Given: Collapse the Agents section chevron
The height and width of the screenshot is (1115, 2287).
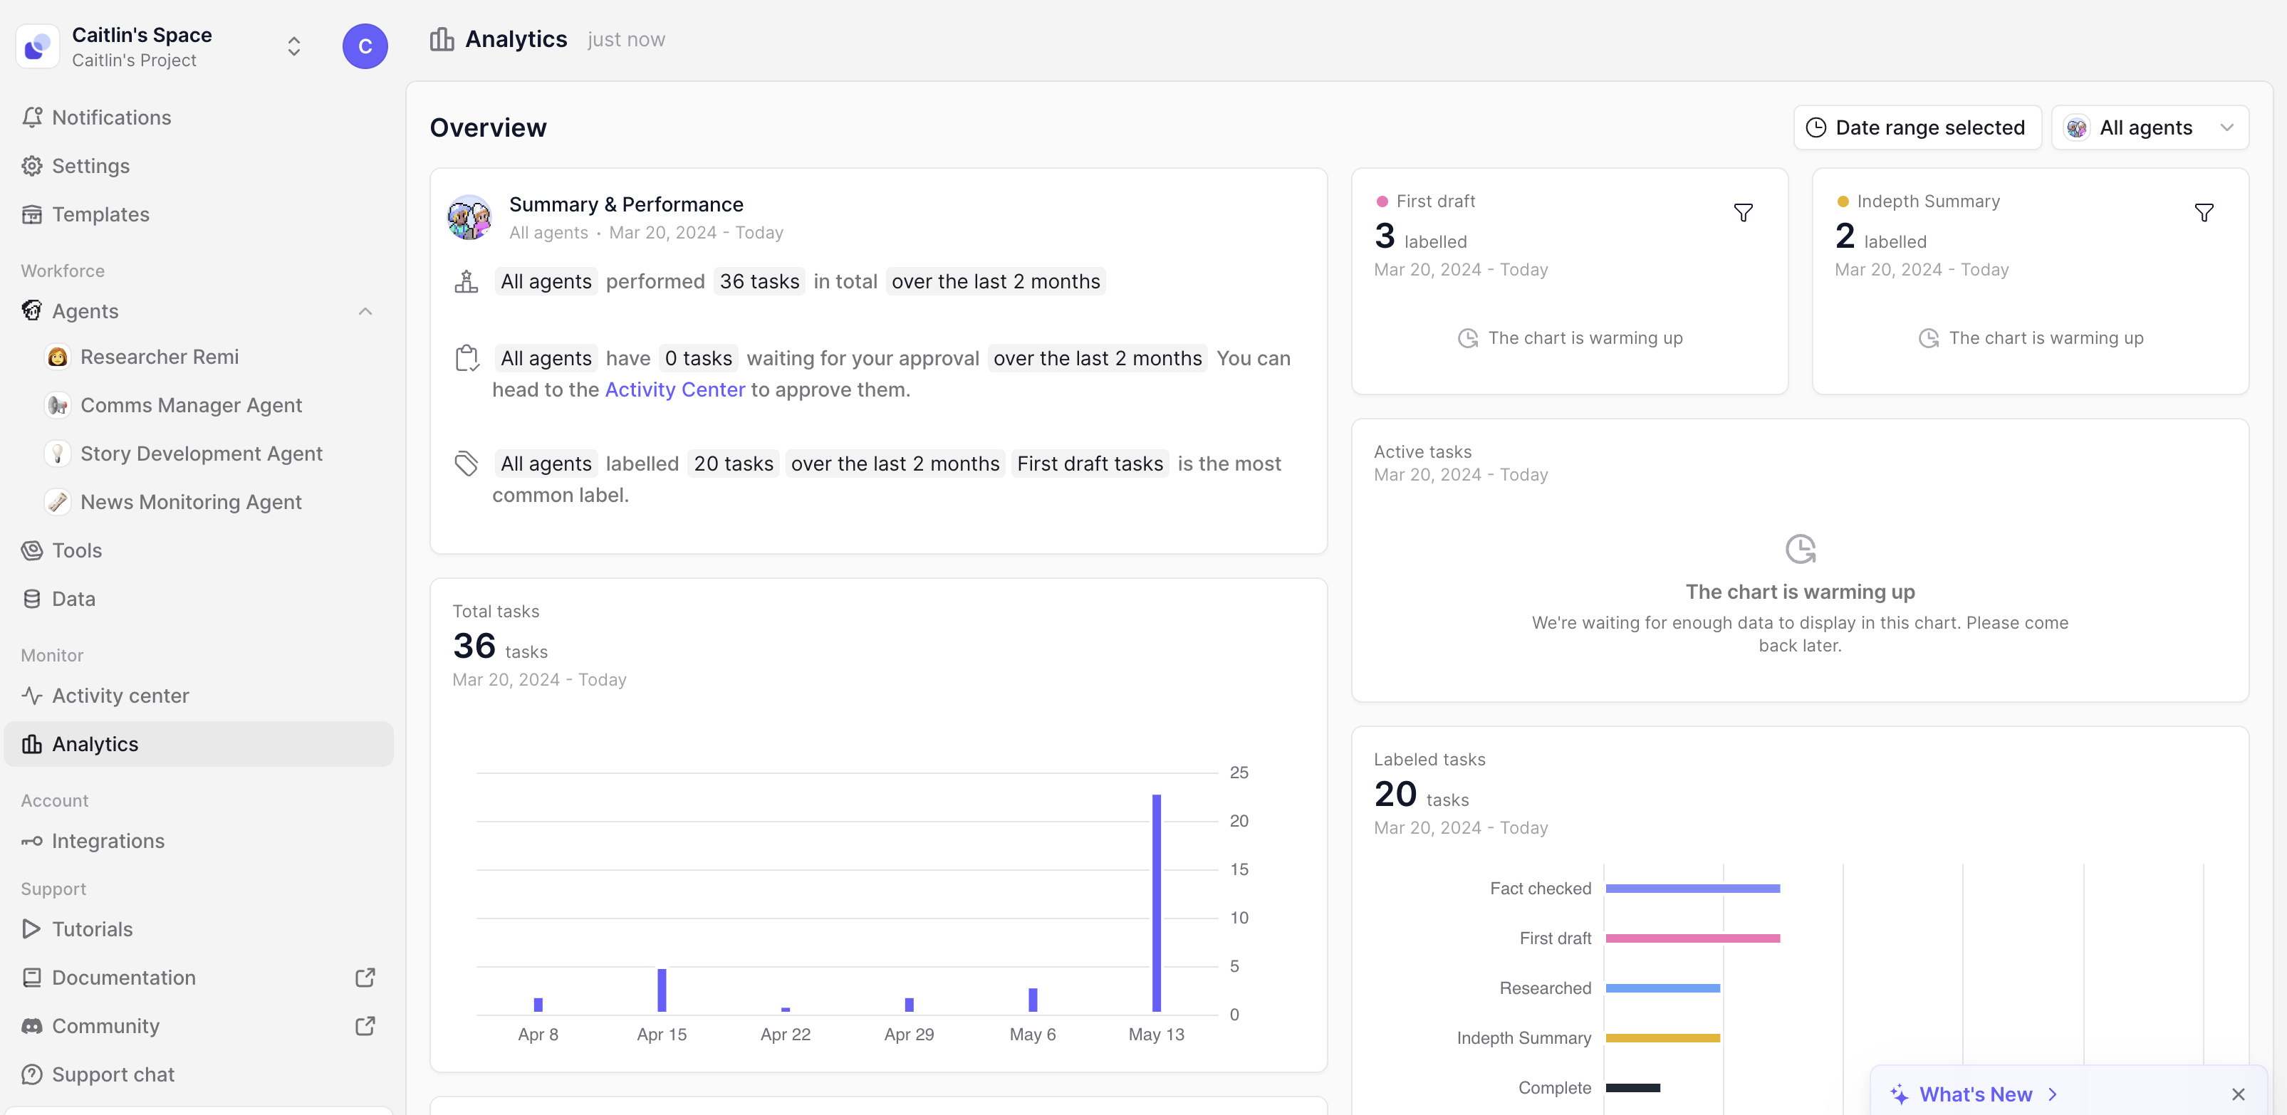Looking at the screenshot, I should pos(365,310).
